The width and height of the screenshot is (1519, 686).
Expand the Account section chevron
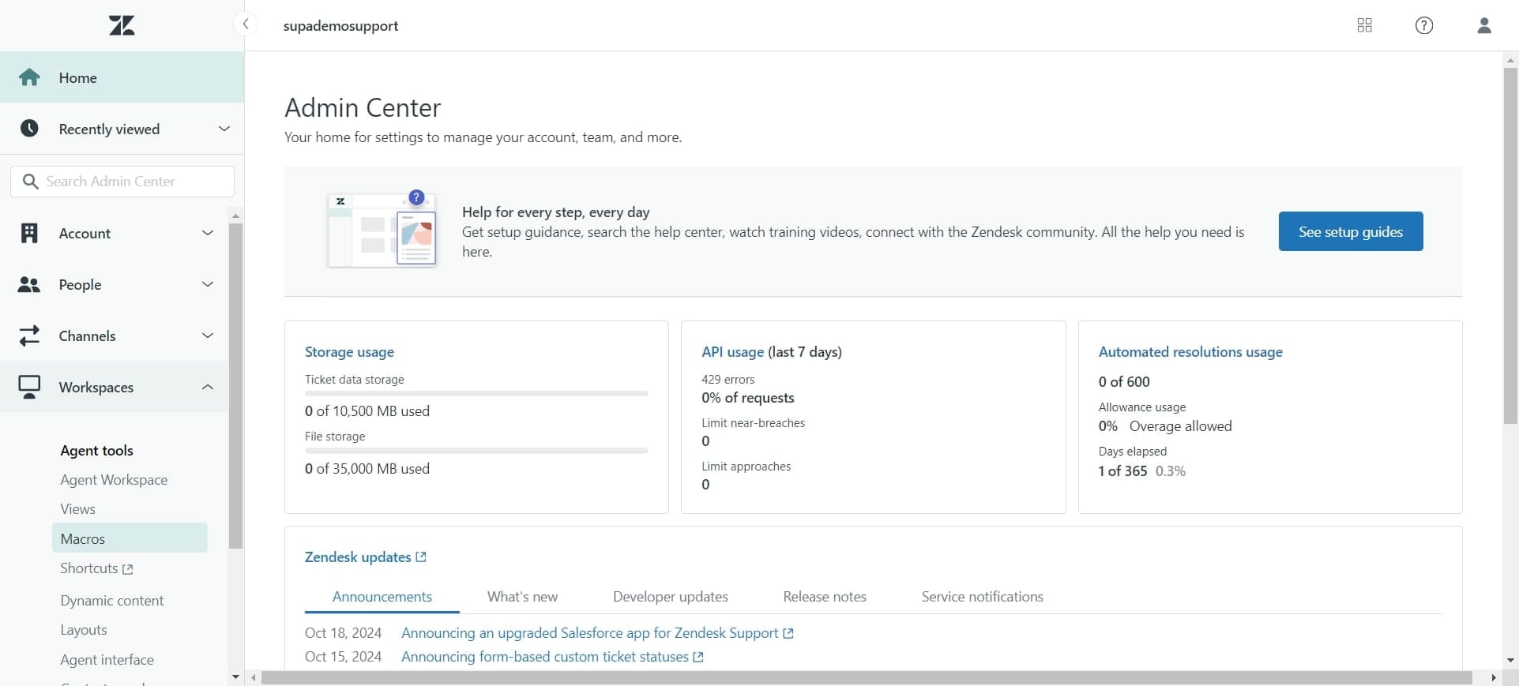click(x=208, y=233)
